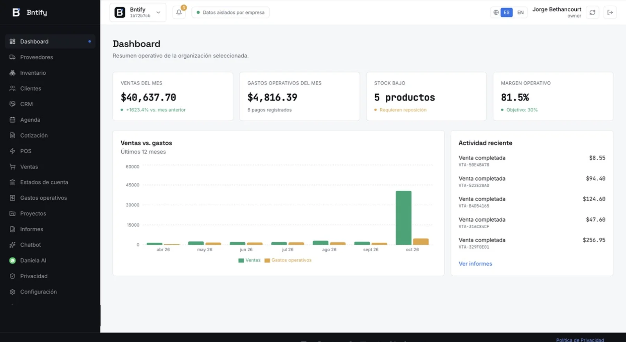Toggle Gastos operativos series in chart legend

(288, 260)
